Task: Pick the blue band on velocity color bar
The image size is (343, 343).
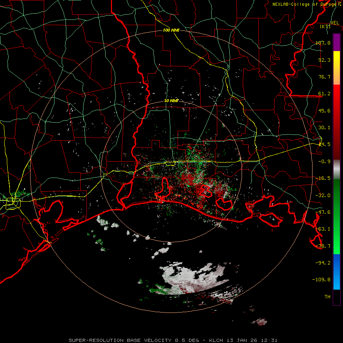Action: 337,272
